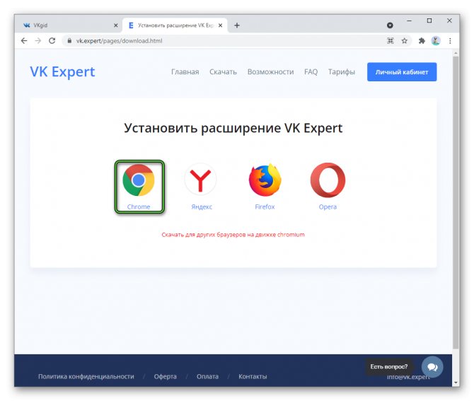Click the scrollbar up arrow

coord(456,53)
